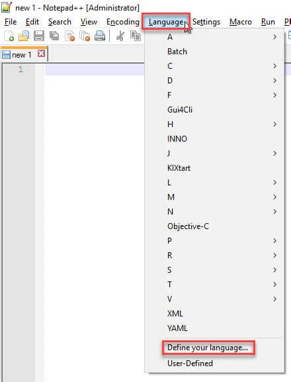This screenshot has width=291, height=382.
Task: Select User-Defined language entry
Action: point(214,363)
